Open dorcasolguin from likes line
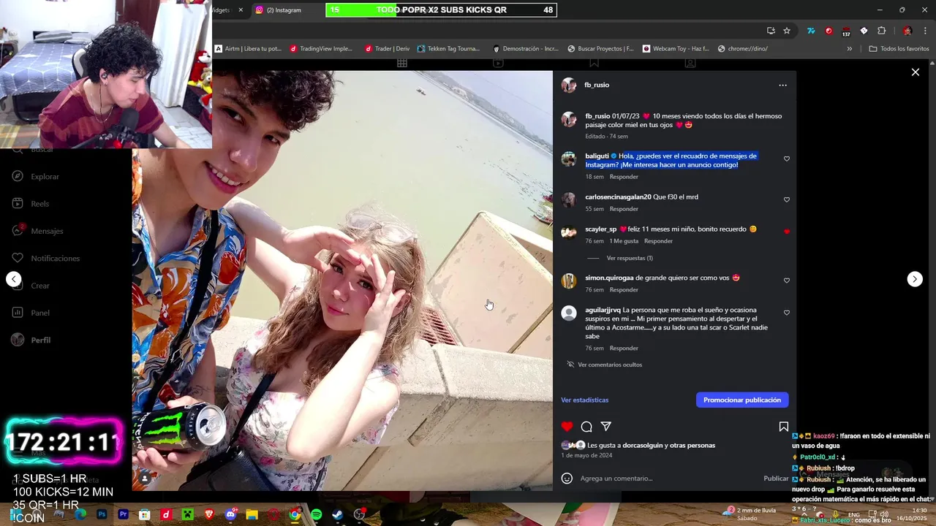 pyautogui.click(x=647, y=446)
